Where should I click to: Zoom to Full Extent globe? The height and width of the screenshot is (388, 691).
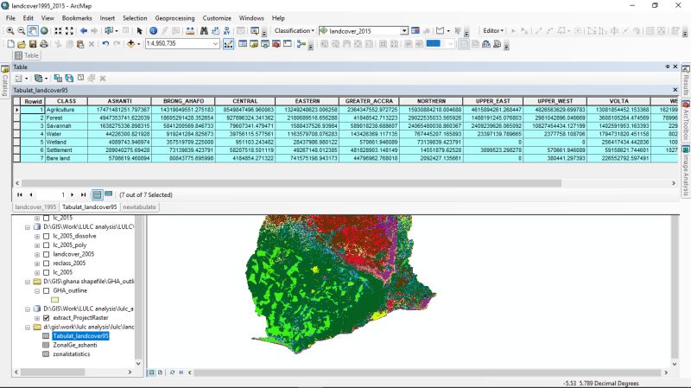click(44, 31)
